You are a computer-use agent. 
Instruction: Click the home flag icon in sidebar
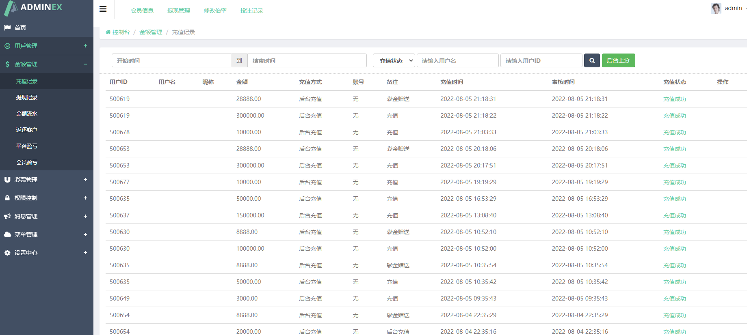(7, 28)
